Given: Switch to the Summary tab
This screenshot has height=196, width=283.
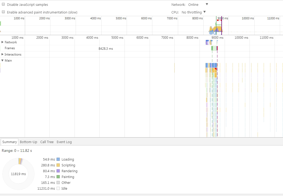Looking at the screenshot, I should 10,142.
